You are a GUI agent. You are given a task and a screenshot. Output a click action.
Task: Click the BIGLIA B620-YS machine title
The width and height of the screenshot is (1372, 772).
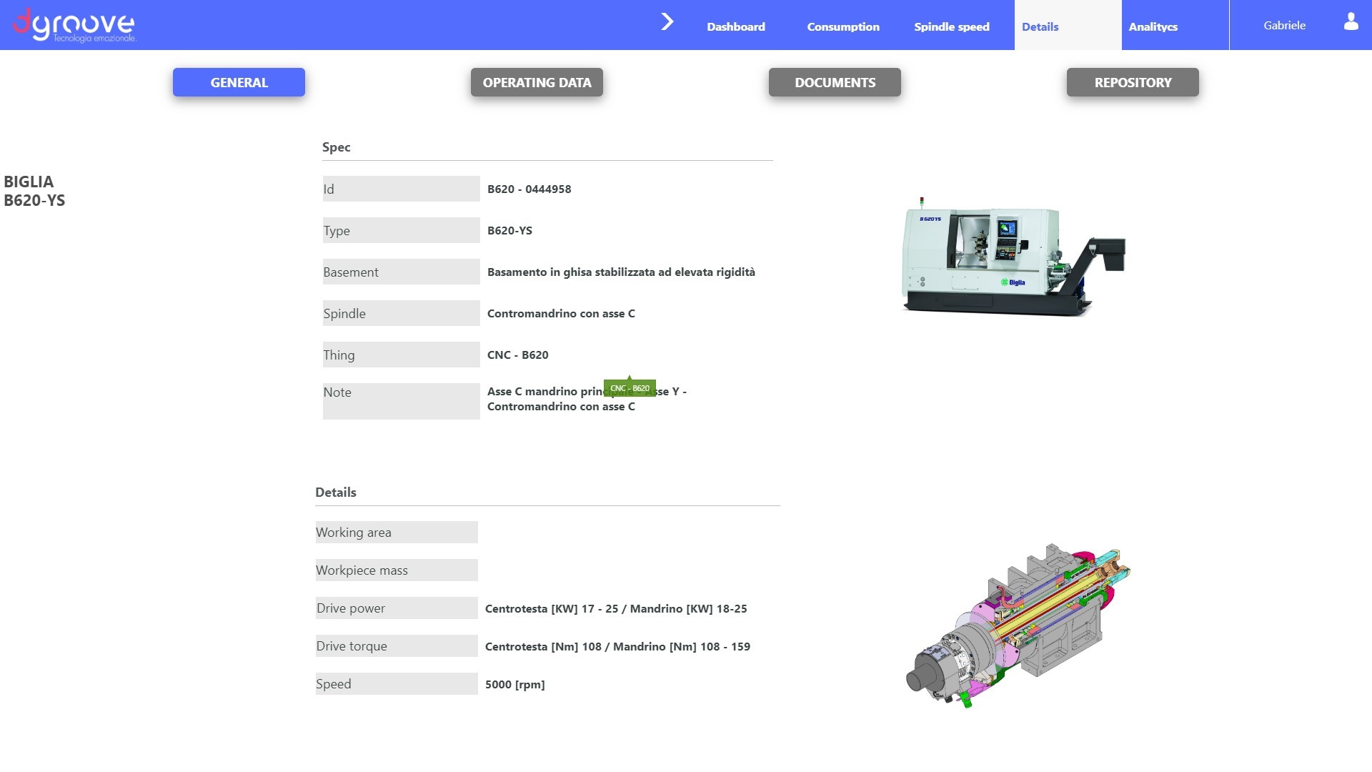coord(34,191)
